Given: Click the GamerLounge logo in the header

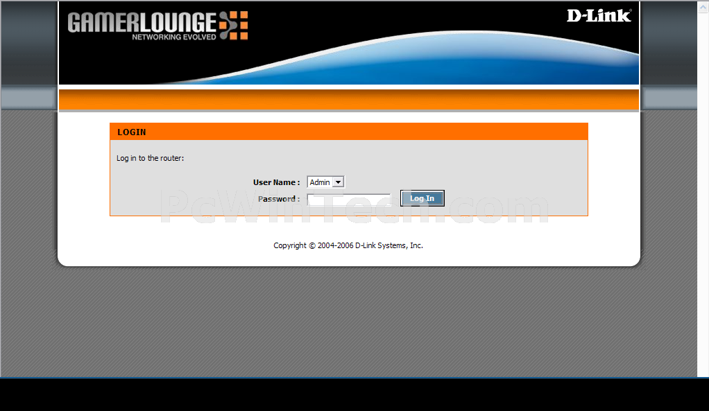Looking at the screenshot, I should coord(157,26).
